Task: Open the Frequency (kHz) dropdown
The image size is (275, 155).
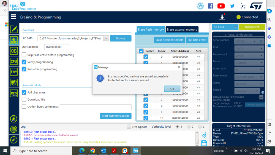Action: click(249, 55)
